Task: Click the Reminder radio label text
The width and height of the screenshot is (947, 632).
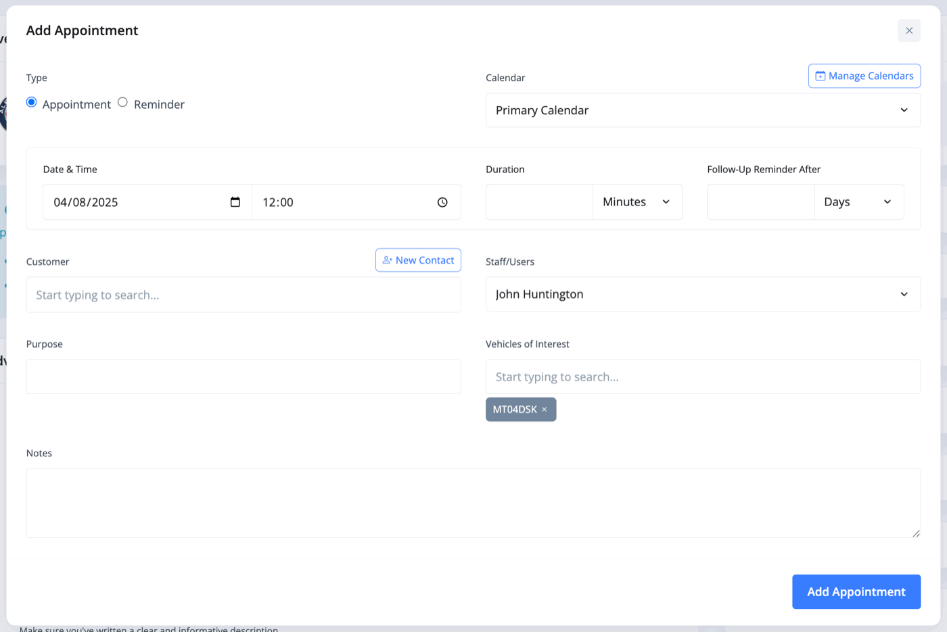Action: click(159, 104)
